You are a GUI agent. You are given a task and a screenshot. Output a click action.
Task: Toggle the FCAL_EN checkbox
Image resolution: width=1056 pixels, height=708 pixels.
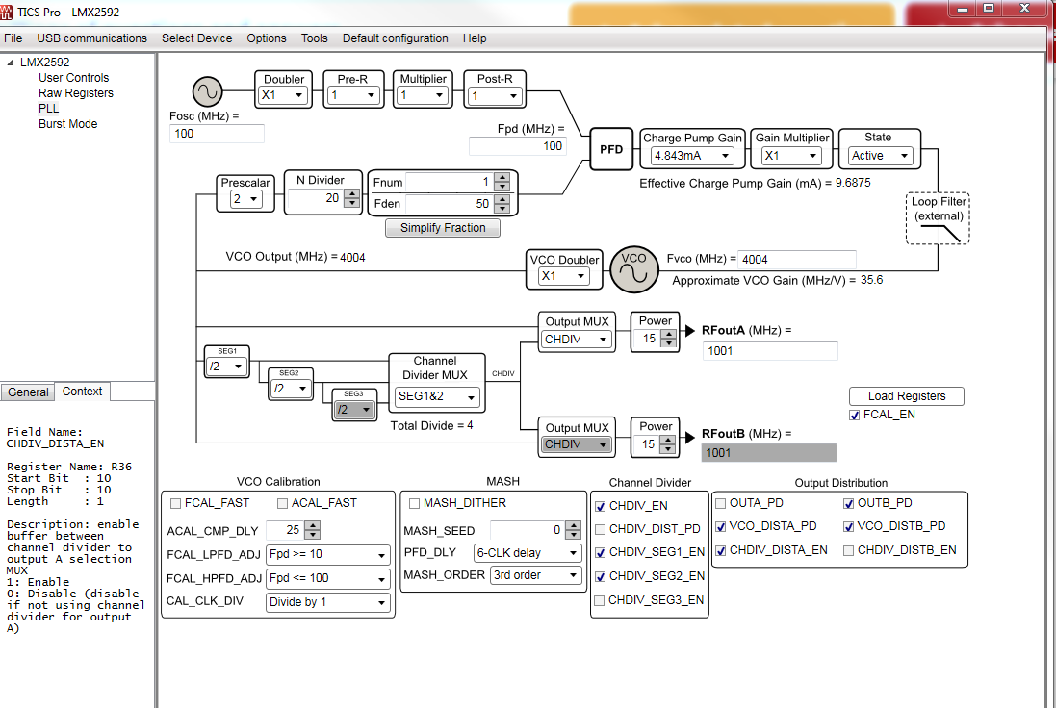pos(855,416)
